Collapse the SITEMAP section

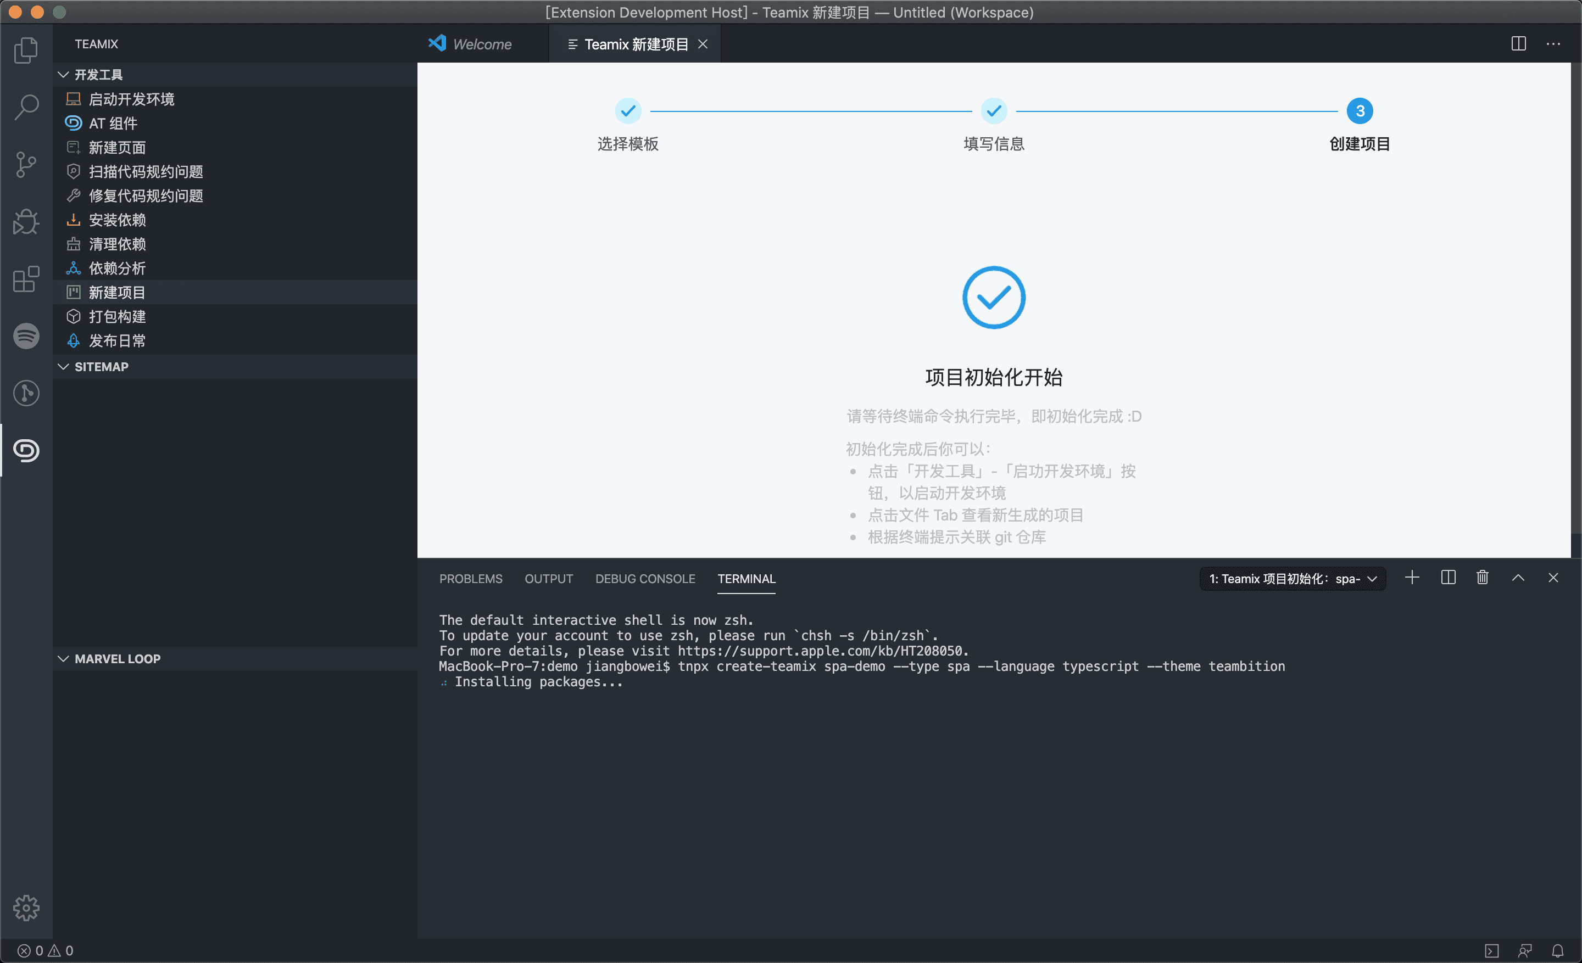(x=235, y=367)
